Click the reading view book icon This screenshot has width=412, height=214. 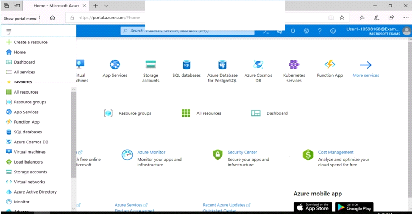click(x=331, y=18)
